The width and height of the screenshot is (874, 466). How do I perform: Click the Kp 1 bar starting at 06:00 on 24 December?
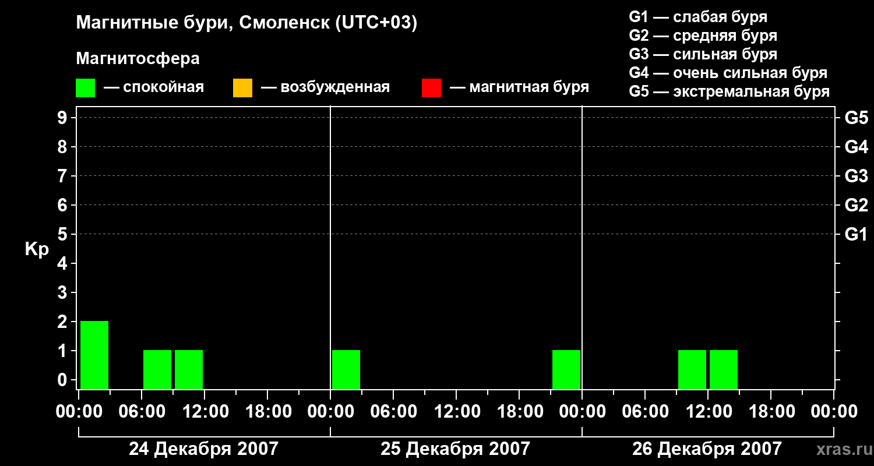pyautogui.click(x=157, y=369)
